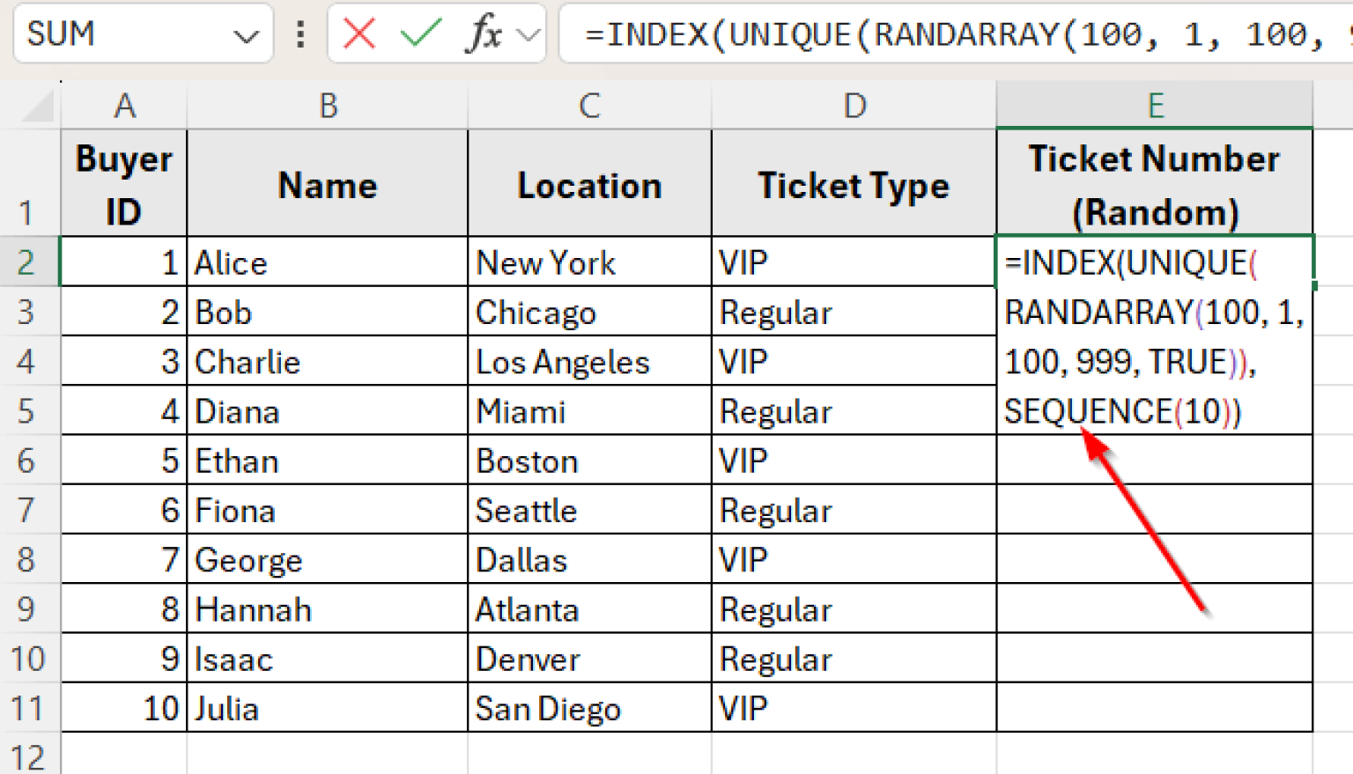
Task: Select the cell containing Alice
Action: pyautogui.click(x=327, y=262)
